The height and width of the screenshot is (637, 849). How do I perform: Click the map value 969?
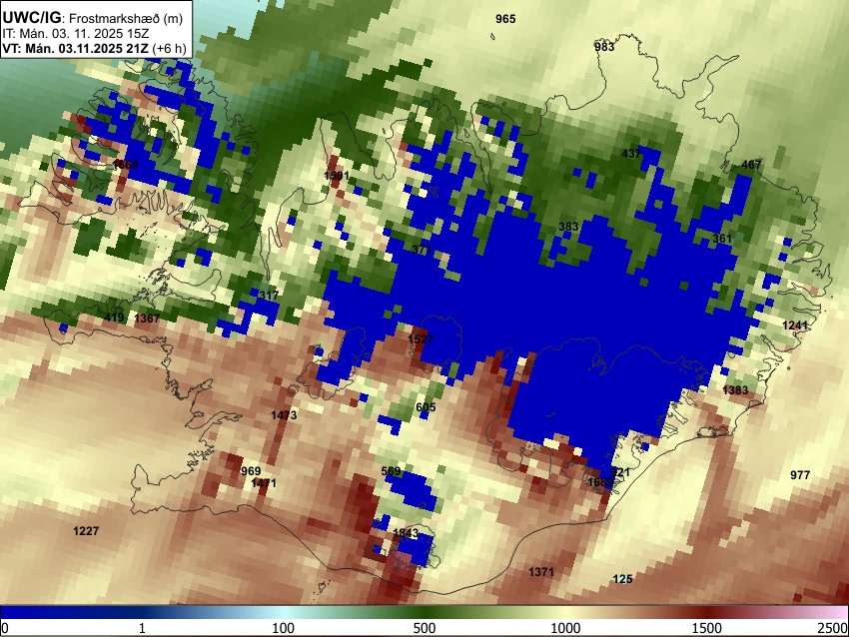(x=251, y=471)
